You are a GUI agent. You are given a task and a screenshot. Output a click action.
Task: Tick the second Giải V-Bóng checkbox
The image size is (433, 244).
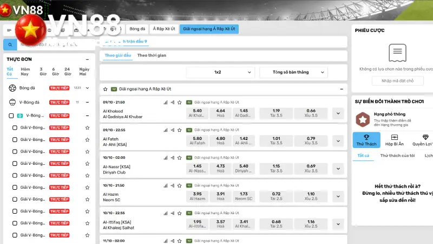[15, 140]
